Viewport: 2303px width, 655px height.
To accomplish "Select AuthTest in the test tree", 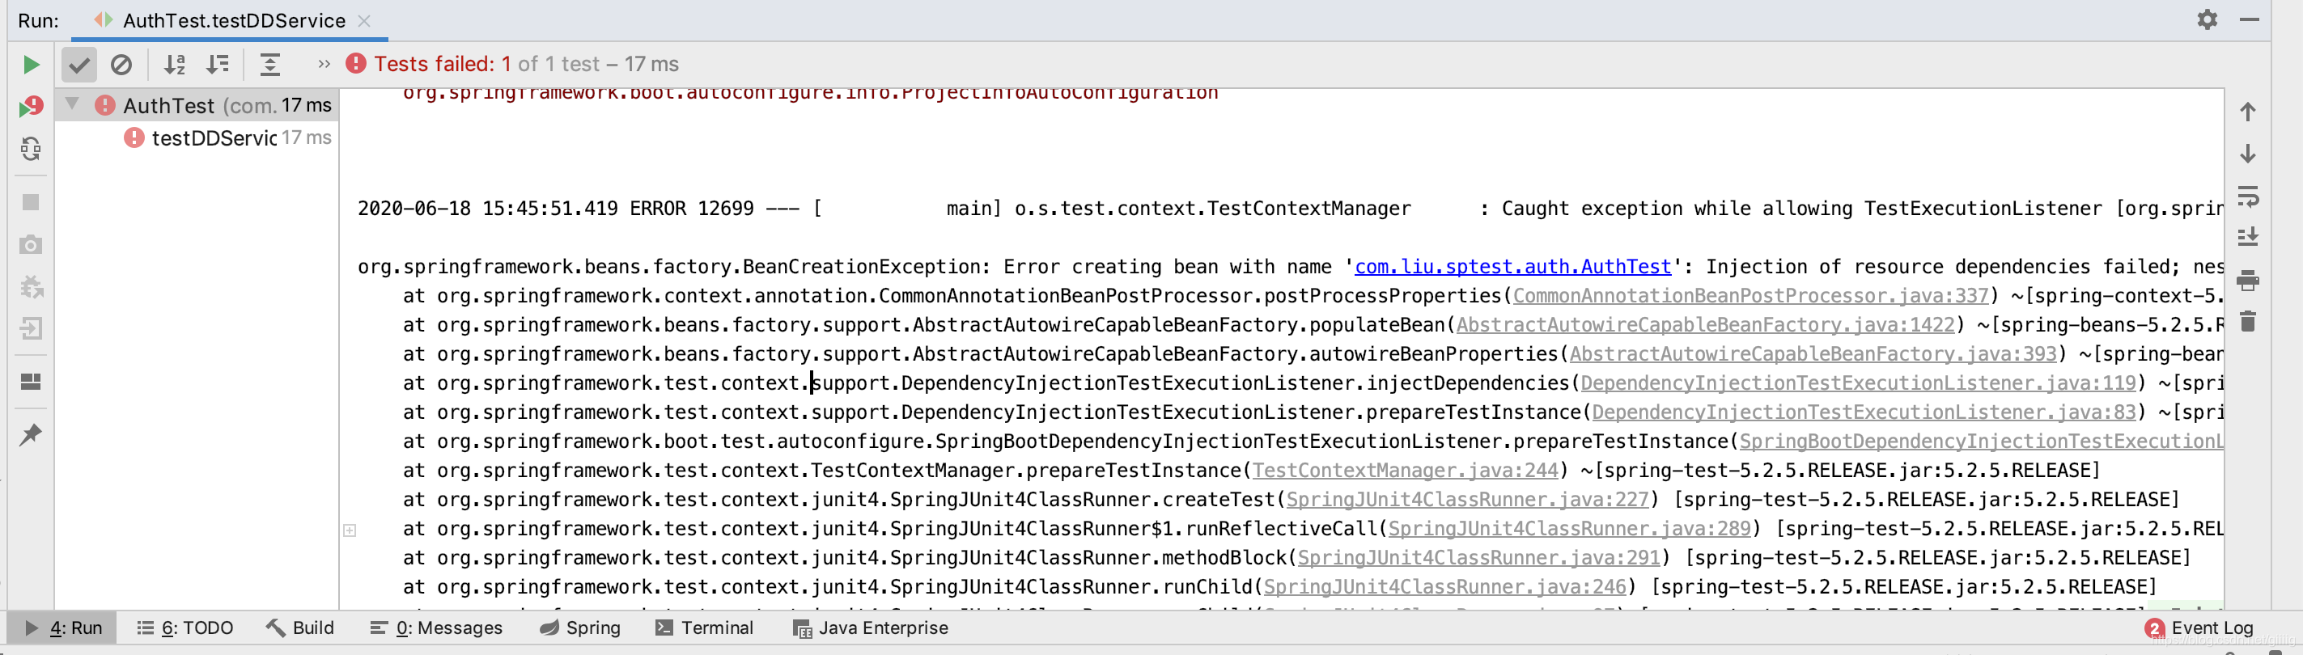I will pyautogui.click(x=196, y=105).
